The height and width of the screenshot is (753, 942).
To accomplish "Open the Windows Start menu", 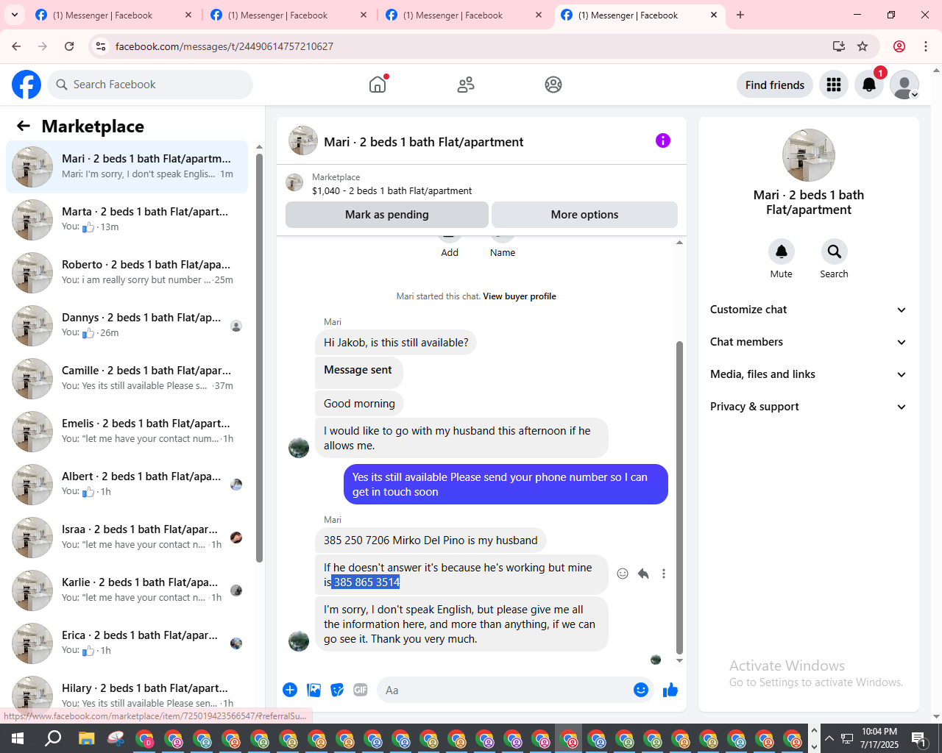I will (18, 738).
